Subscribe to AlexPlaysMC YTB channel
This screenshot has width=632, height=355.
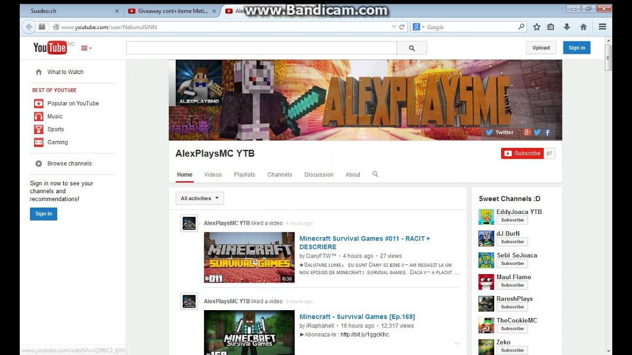[x=522, y=153]
